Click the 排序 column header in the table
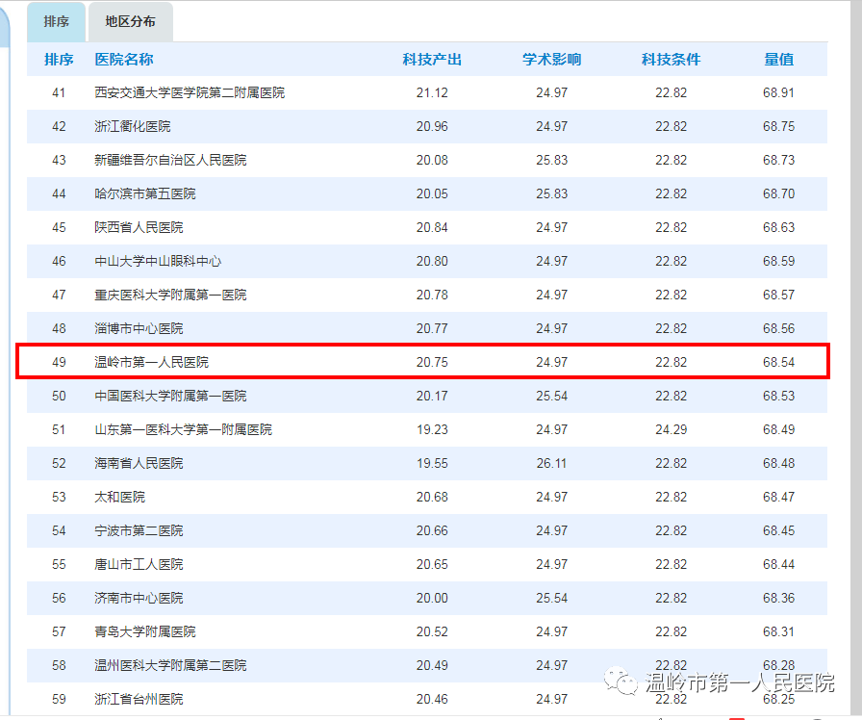 coord(59,60)
